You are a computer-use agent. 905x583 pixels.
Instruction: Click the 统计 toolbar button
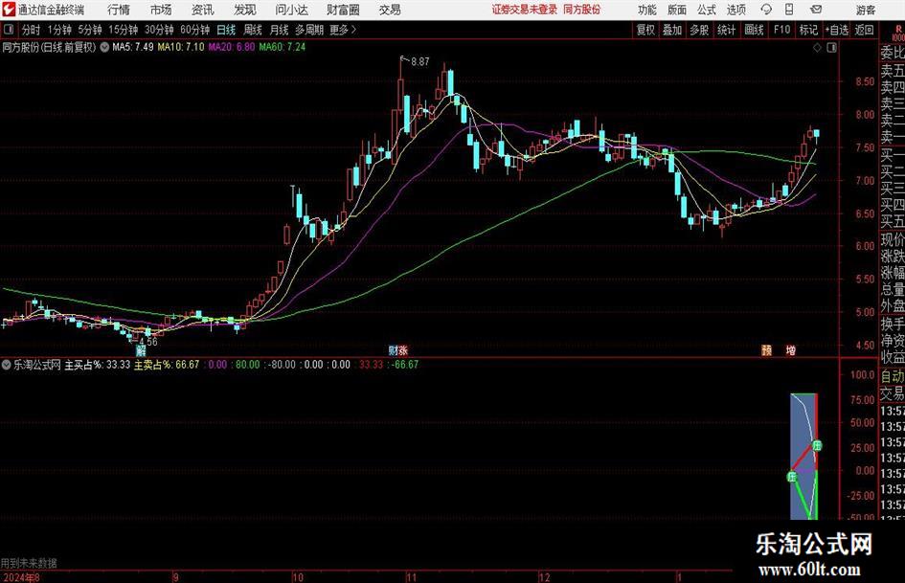coord(727,30)
